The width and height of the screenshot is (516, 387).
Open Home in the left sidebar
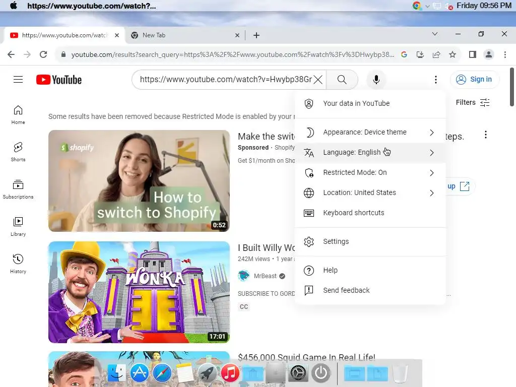tap(18, 115)
